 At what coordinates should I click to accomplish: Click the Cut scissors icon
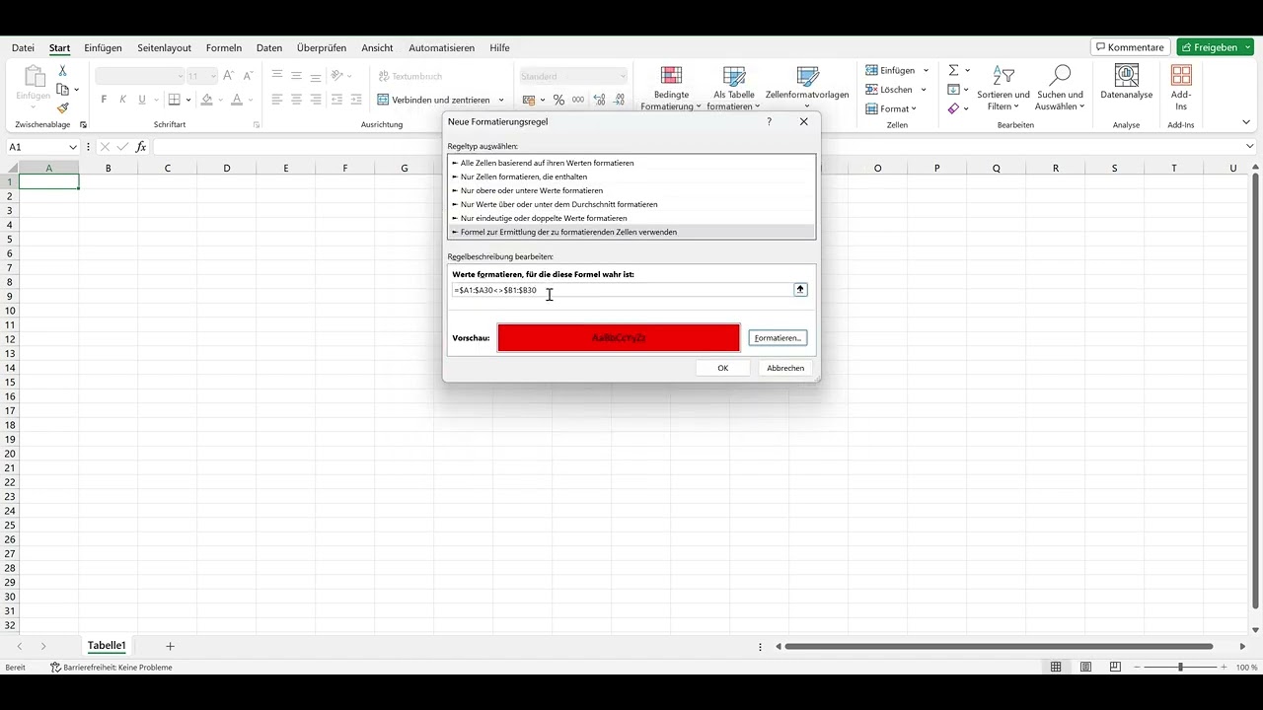click(62, 71)
